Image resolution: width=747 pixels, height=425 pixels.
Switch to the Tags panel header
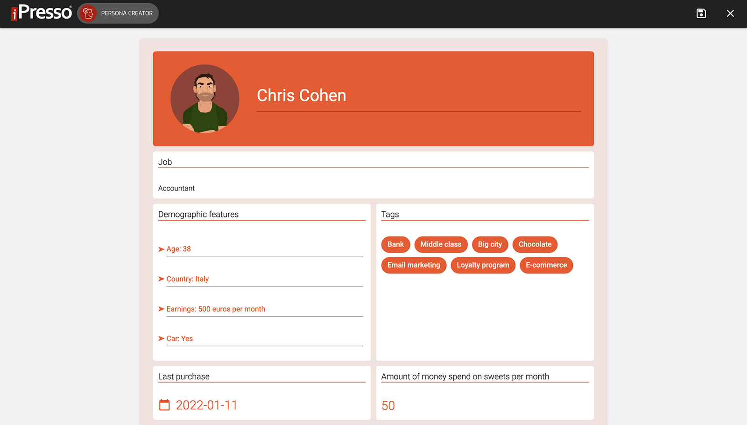(389, 214)
